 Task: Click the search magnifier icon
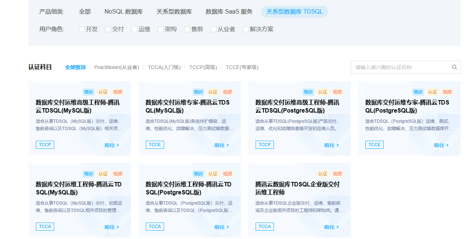[x=454, y=67]
